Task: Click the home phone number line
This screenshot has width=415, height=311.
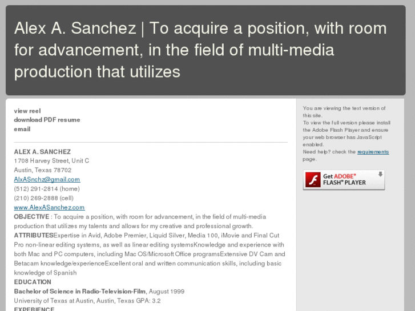Action: pos(47,189)
